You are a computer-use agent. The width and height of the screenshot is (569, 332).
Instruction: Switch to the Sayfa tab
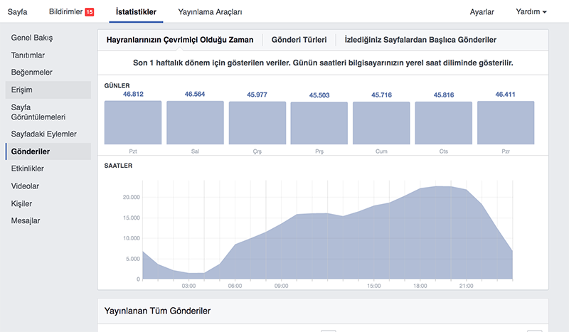coord(17,11)
